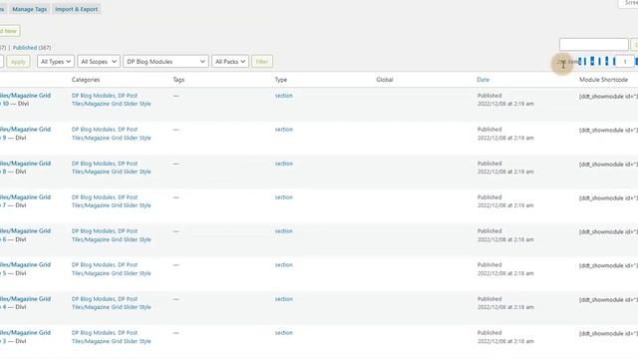
Task: Click the section type link in row 8
Action: point(283,164)
